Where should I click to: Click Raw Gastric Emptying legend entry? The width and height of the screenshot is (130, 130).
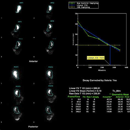click(84, 3)
